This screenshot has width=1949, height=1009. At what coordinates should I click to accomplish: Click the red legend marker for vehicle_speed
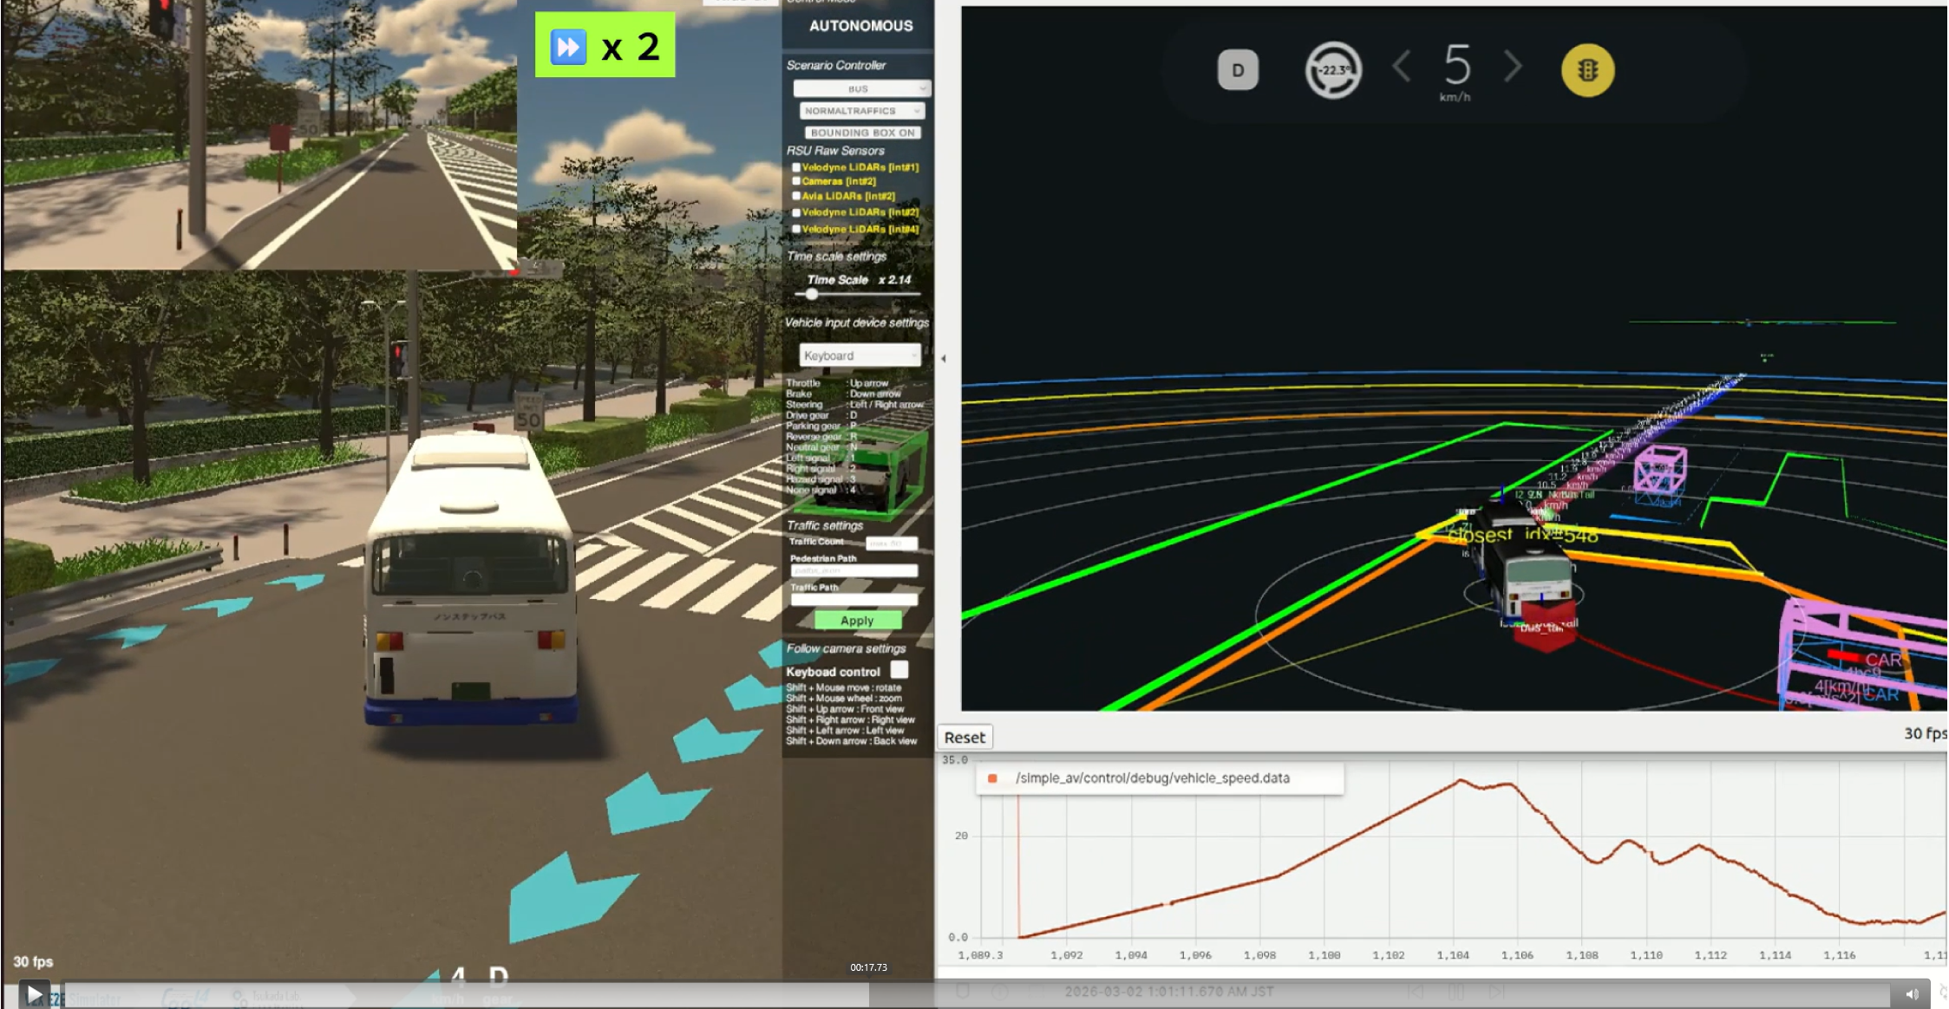pyautogui.click(x=992, y=778)
